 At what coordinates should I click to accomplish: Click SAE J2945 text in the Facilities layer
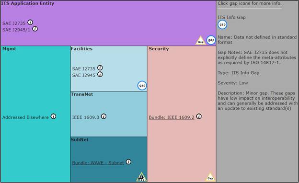(x=84, y=75)
